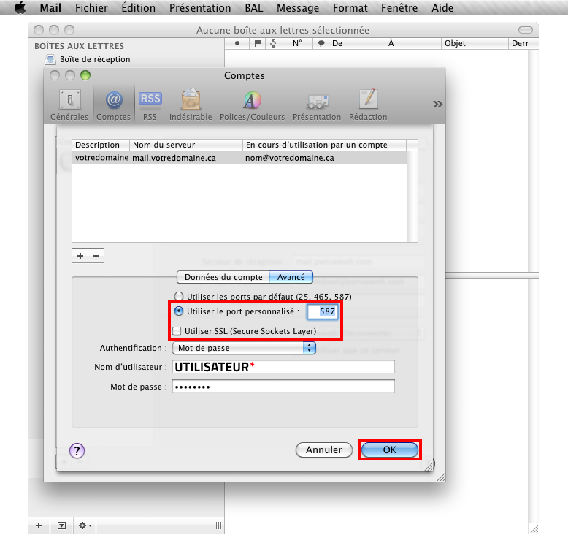The height and width of the screenshot is (535, 568).
Task: Open the Comptes preferences pane
Action: [113, 105]
